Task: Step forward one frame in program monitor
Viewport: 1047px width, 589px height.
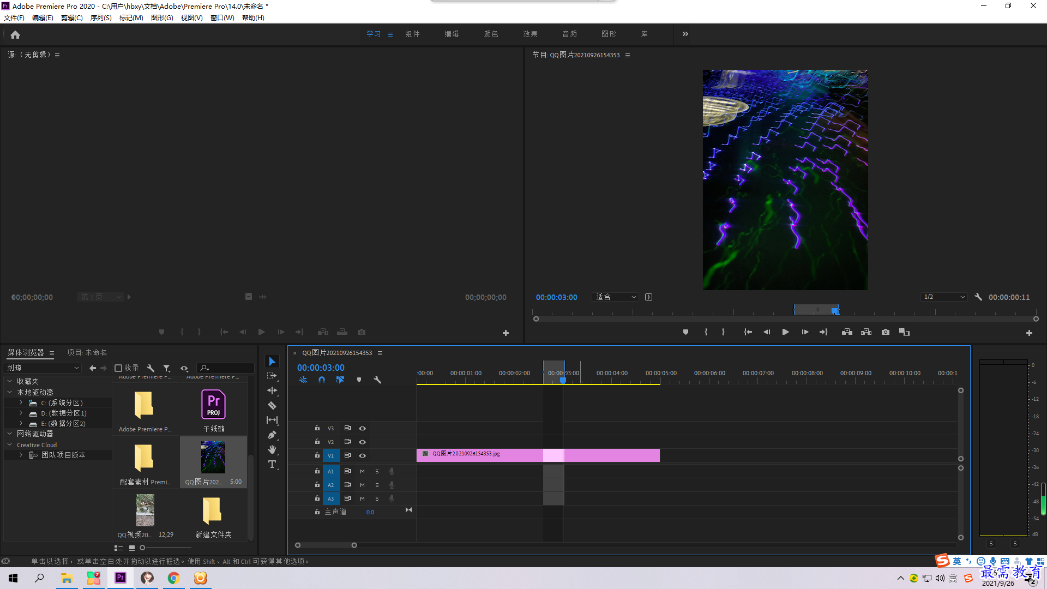Action: (805, 332)
